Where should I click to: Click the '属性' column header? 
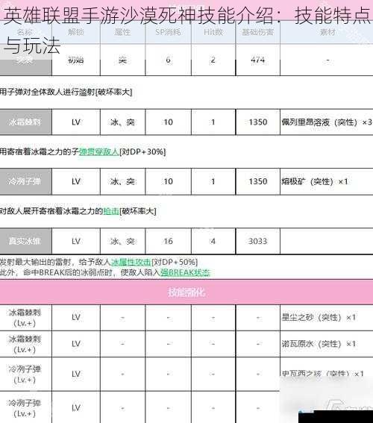point(122,32)
